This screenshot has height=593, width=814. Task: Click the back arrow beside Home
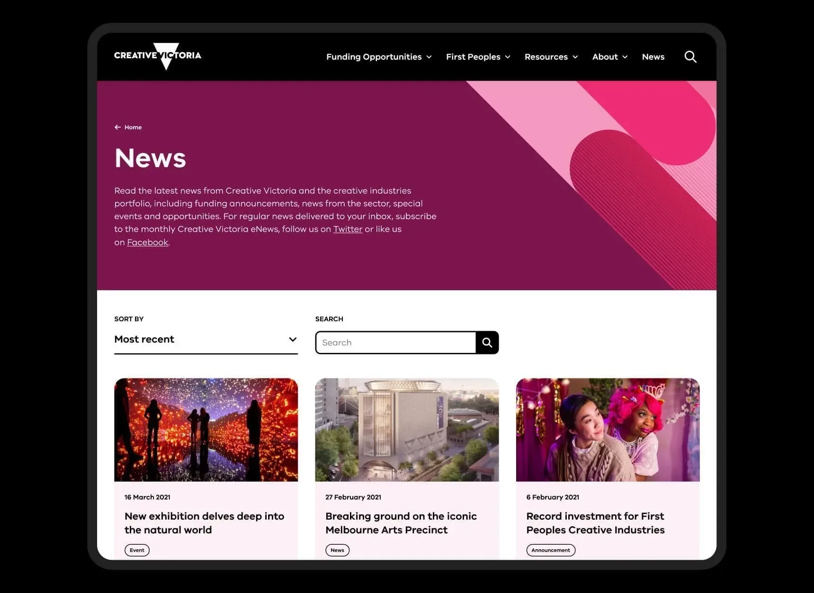pyautogui.click(x=117, y=127)
